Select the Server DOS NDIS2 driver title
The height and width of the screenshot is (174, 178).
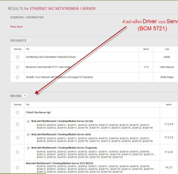[x=59, y=163]
